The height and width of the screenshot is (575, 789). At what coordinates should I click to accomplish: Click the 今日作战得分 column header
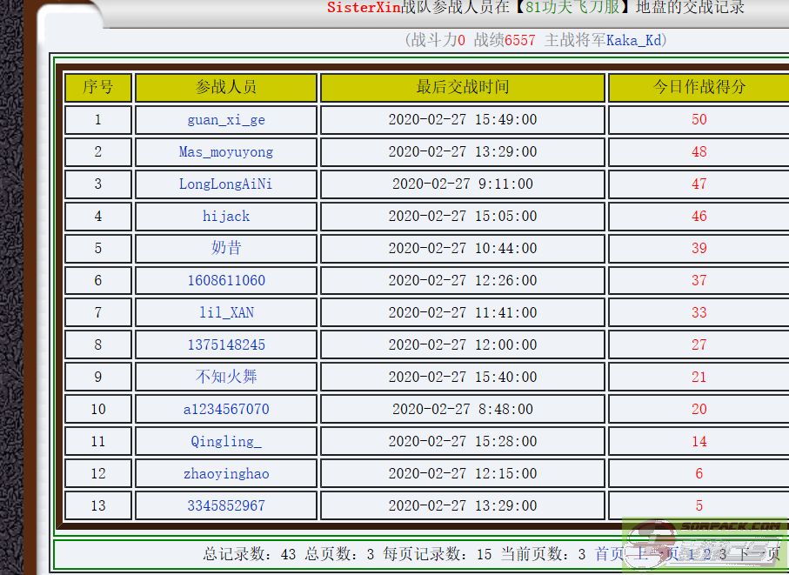tap(699, 88)
